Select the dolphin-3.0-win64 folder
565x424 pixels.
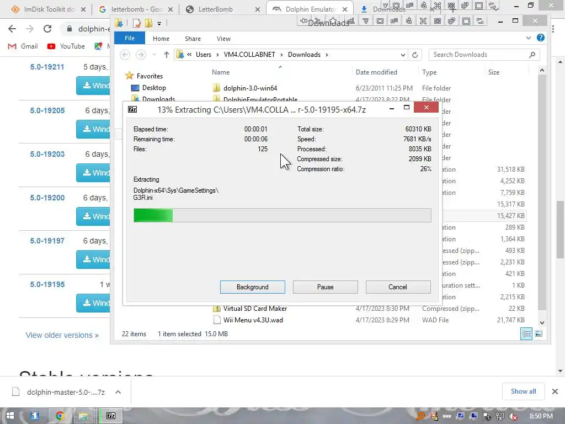point(250,88)
